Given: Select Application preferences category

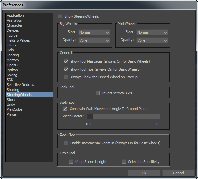Looking at the screenshot, I should tap(29, 15).
